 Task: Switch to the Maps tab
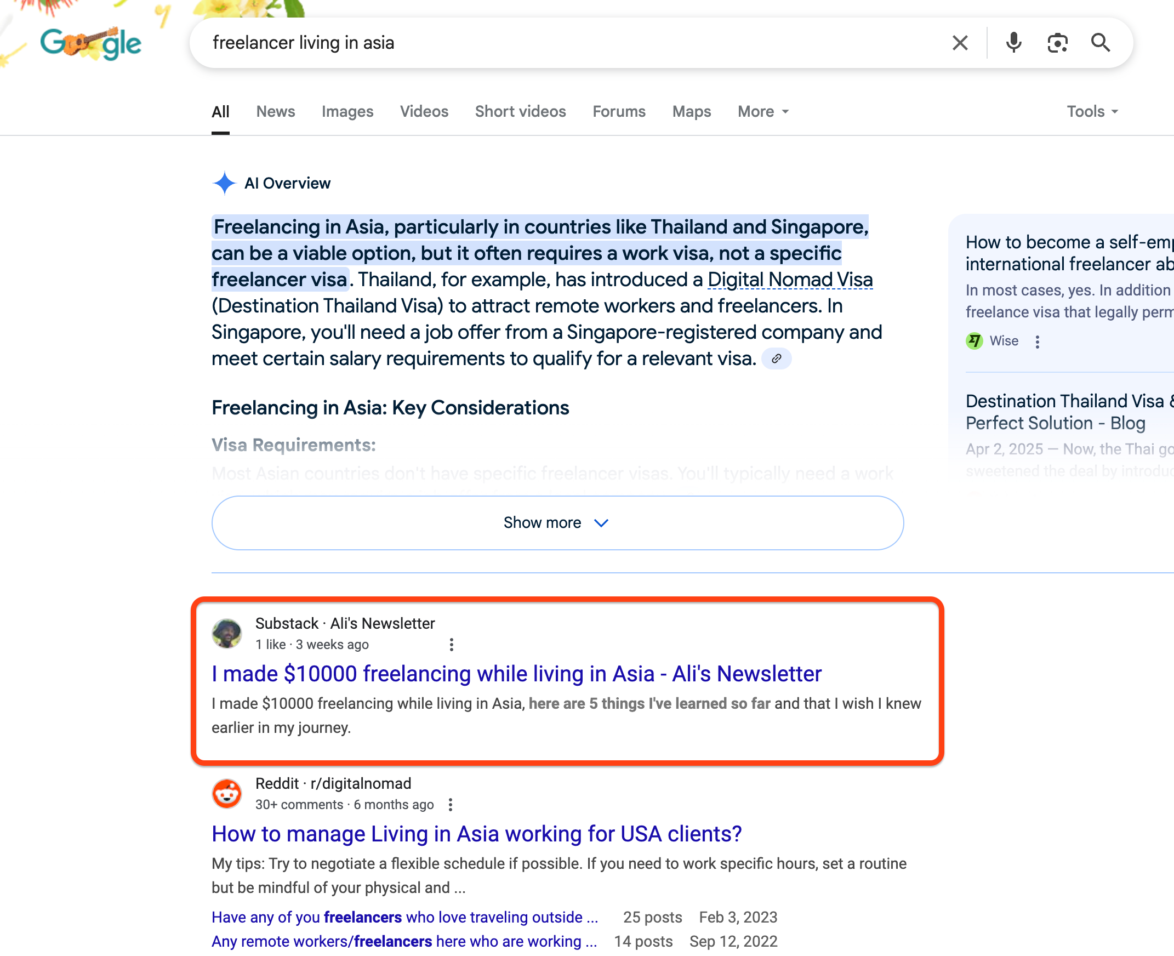pos(692,112)
